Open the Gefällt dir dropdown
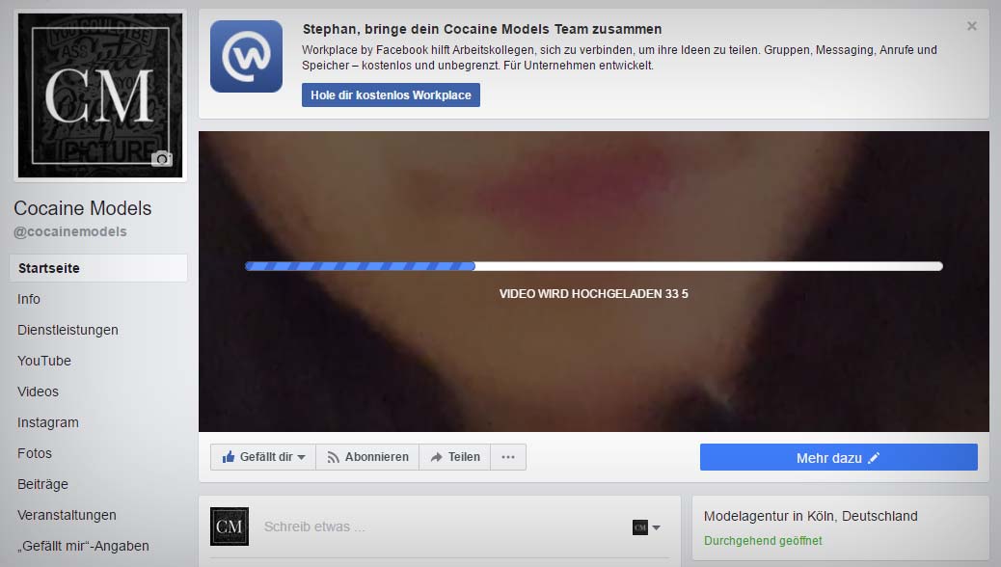 pos(263,457)
